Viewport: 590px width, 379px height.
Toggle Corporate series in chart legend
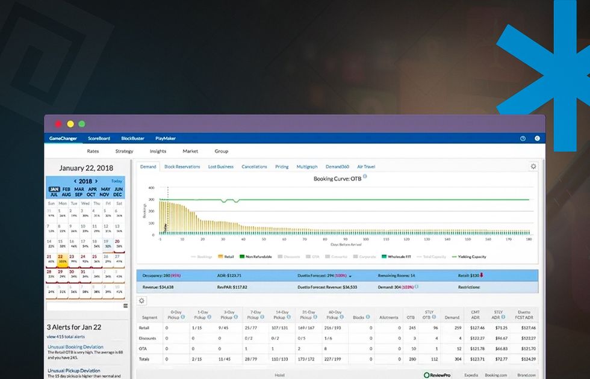365,257
